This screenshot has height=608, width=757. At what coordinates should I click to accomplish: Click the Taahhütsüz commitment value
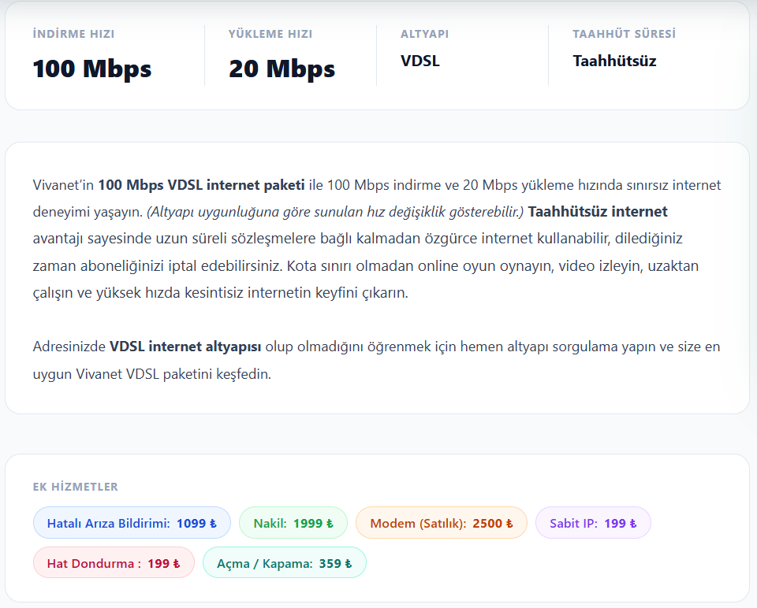coord(614,61)
